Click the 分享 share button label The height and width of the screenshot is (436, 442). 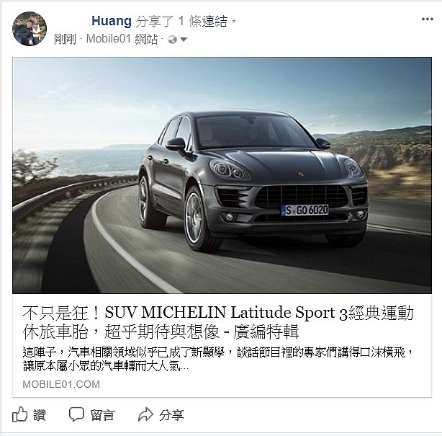[171, 415]
